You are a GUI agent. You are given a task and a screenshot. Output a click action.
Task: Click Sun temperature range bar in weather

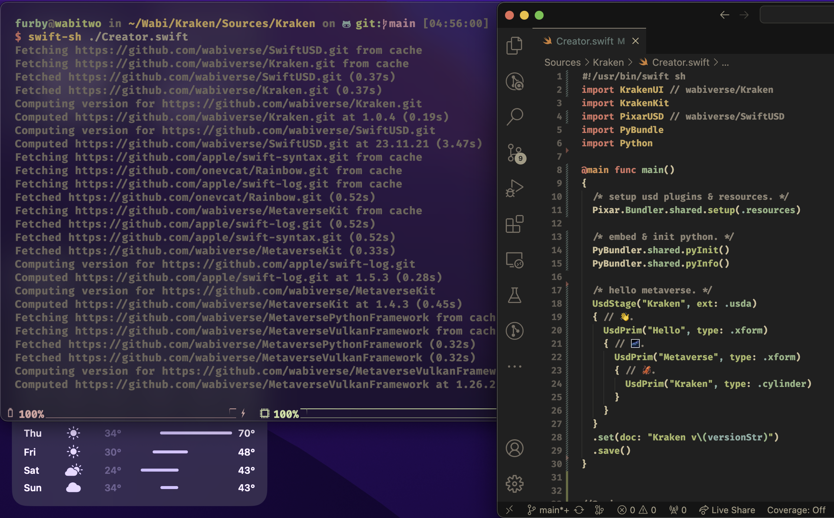[x=169, y=488]
